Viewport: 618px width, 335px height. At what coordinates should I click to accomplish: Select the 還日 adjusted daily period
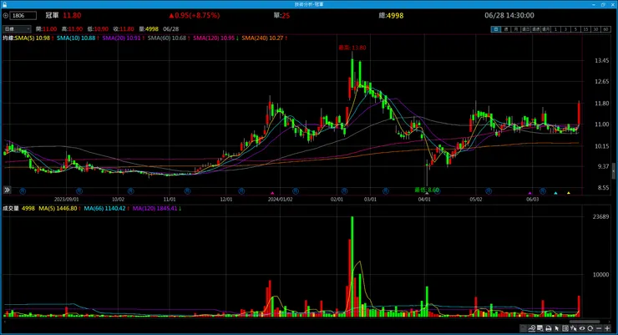point(526,29)
